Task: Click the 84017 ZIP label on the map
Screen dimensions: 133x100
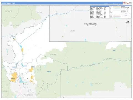Action: [114, 51]
